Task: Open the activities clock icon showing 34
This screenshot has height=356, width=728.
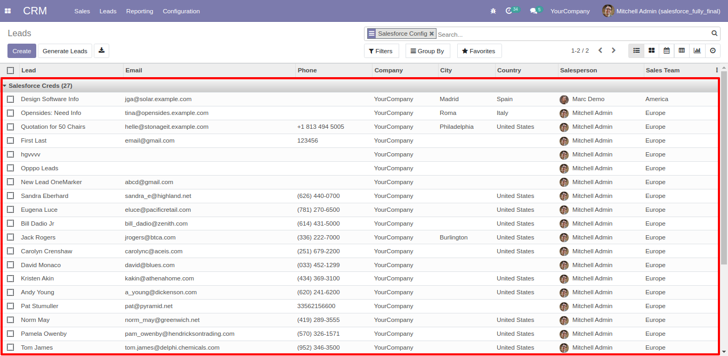Action: (x=512, y=11)
